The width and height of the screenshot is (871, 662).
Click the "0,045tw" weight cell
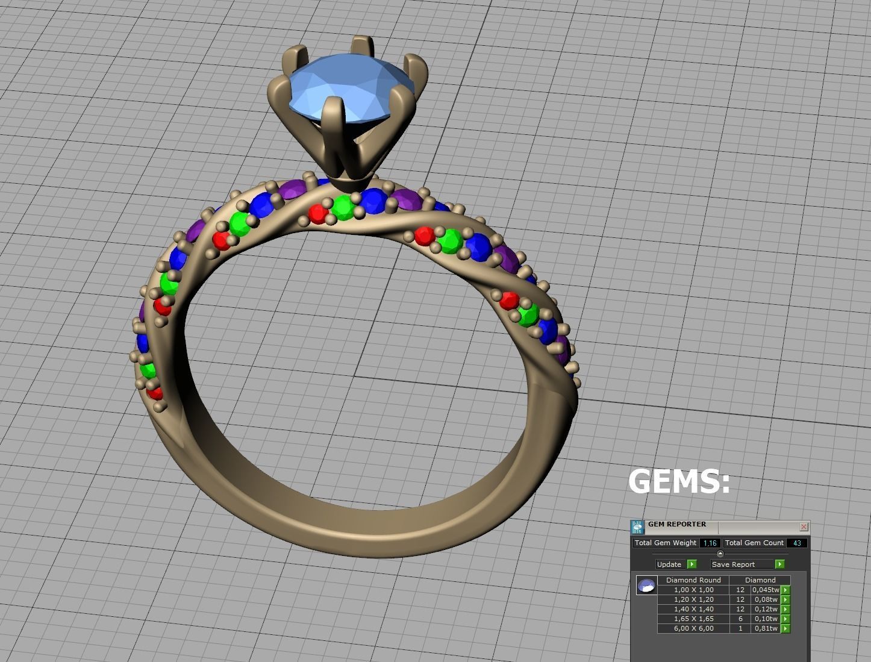[x=766, y=590]
